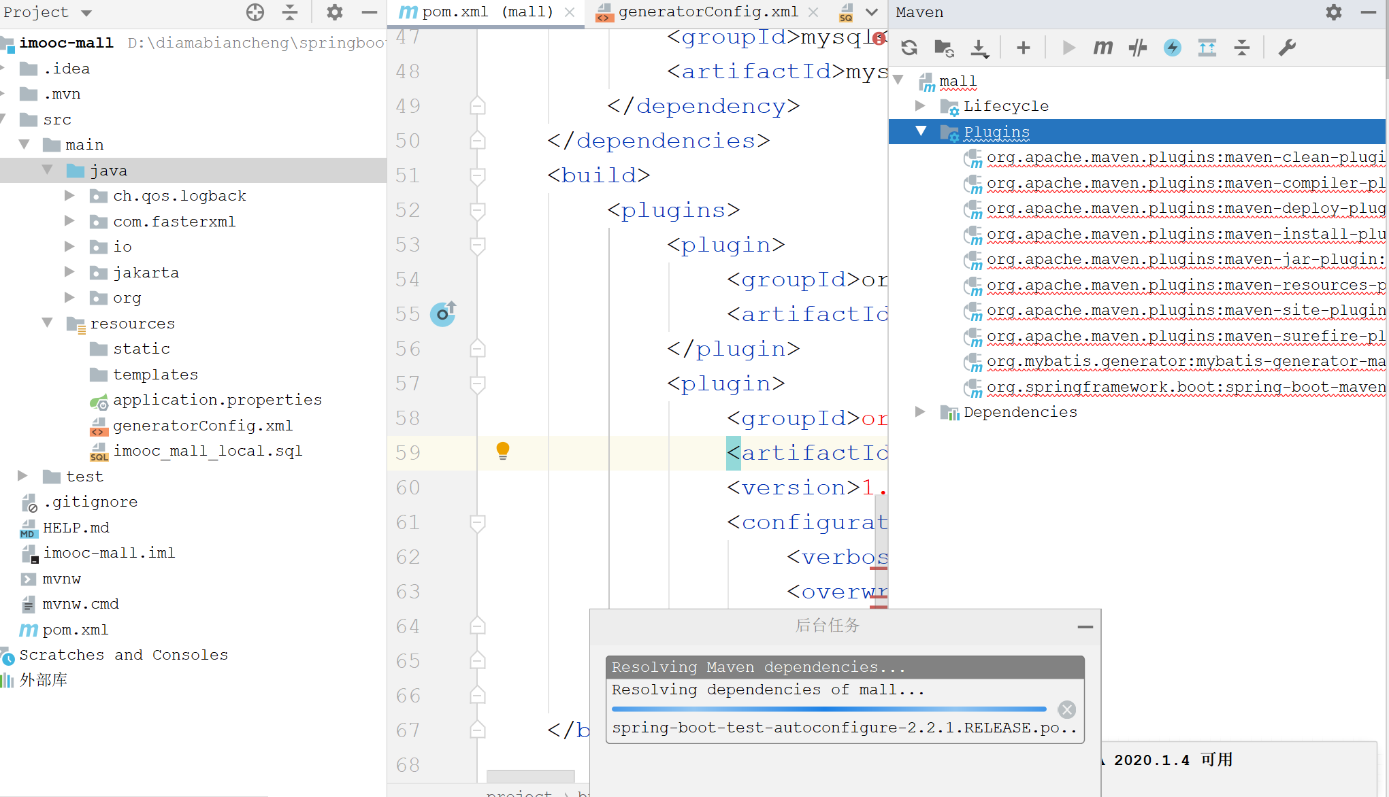Click Run Maven Build play icon
1389x797 pixels.
[x=1068, y=48]
